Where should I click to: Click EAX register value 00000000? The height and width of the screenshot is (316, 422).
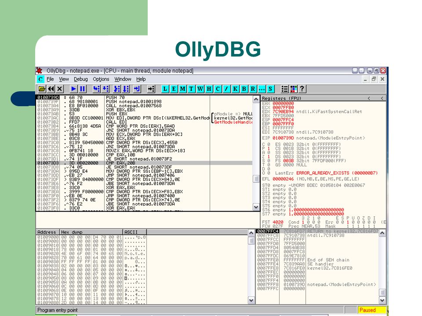point(283,104)
